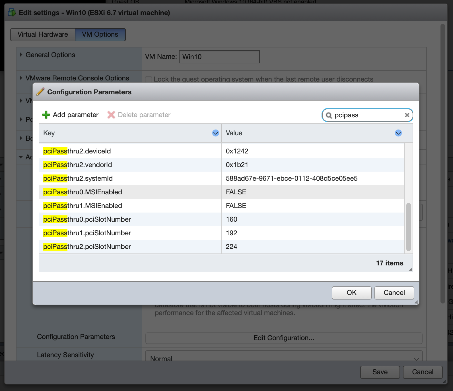
Task: Click the VM icon in Edit settings title
Action: point(12,13)
